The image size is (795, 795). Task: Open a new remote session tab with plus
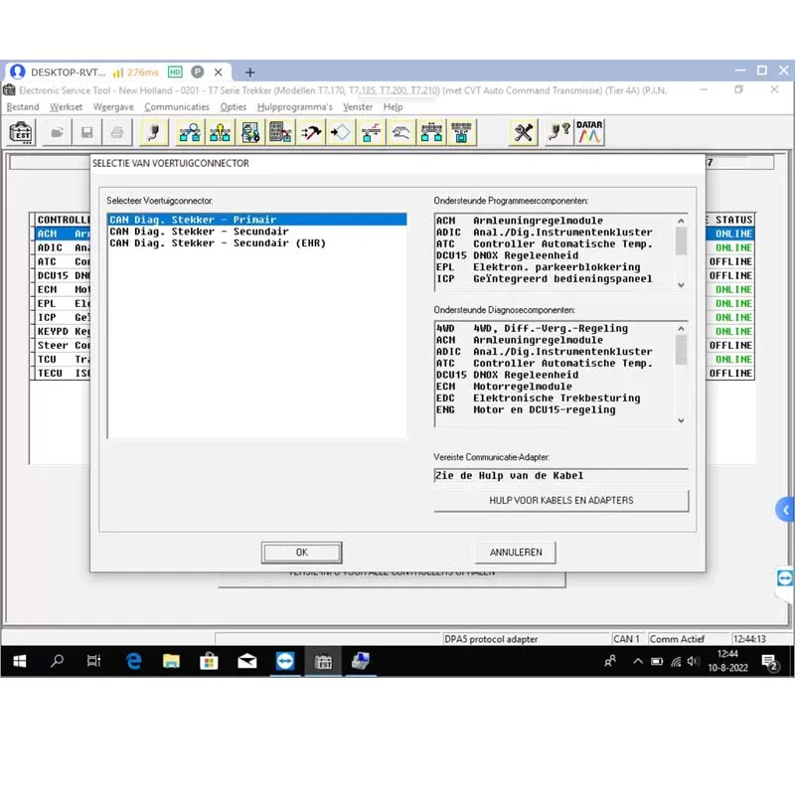(249, 73)
